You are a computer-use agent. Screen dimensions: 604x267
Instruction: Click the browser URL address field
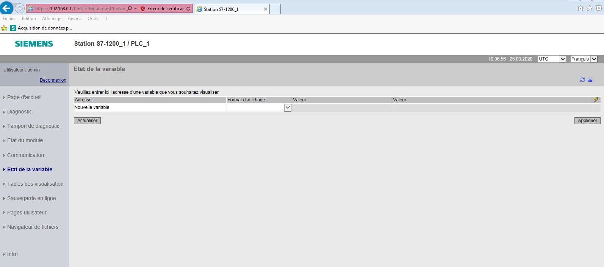point(80,9)
